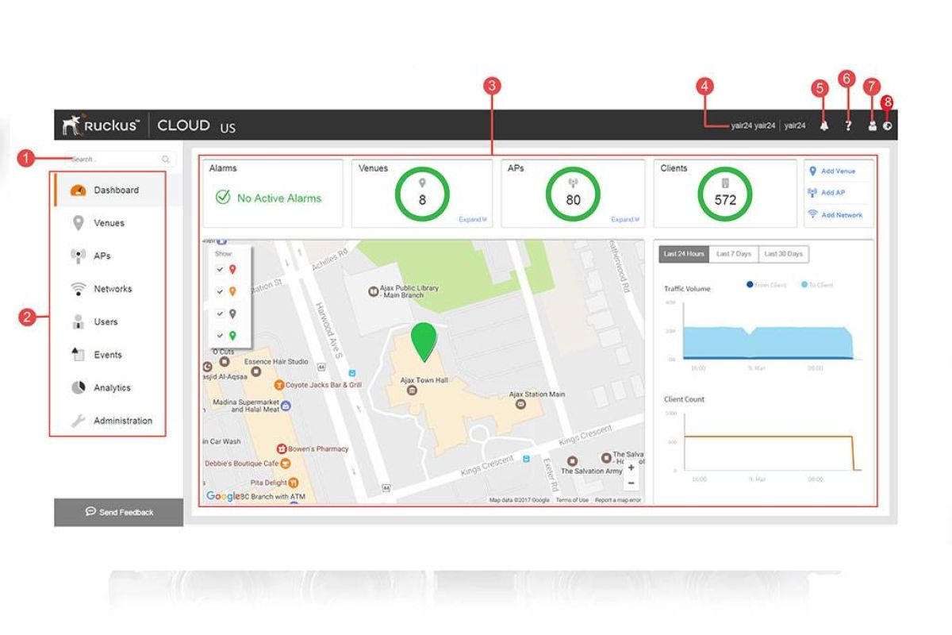Open Users via its person icon
This screenshot has height=635, width=952.
(x=78, y=322)
